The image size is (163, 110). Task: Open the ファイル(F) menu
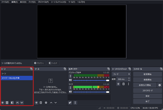5,2
